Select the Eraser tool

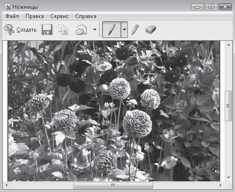151,30
